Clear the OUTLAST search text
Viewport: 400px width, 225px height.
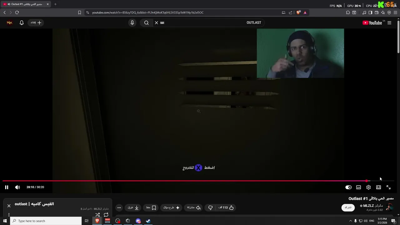pyautogui.click(x=157, y=22)
